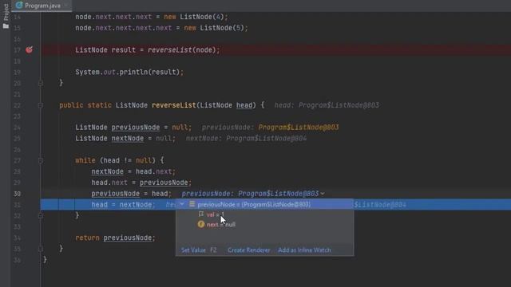This screenshot has width=511, height=287.
Task: Collapse the previousNode variable popup header
Action: coord(182,204)
